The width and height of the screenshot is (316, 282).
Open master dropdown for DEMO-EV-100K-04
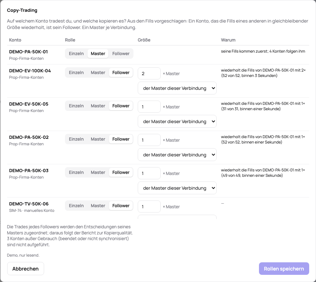(x=177, y=88)
